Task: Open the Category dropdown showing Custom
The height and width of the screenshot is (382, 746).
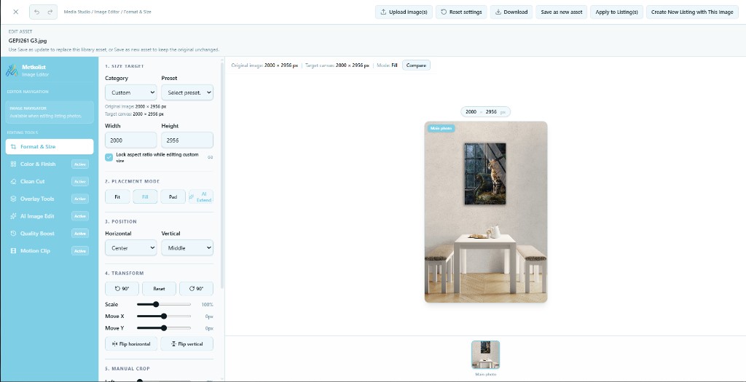Action: pos(131,92)
